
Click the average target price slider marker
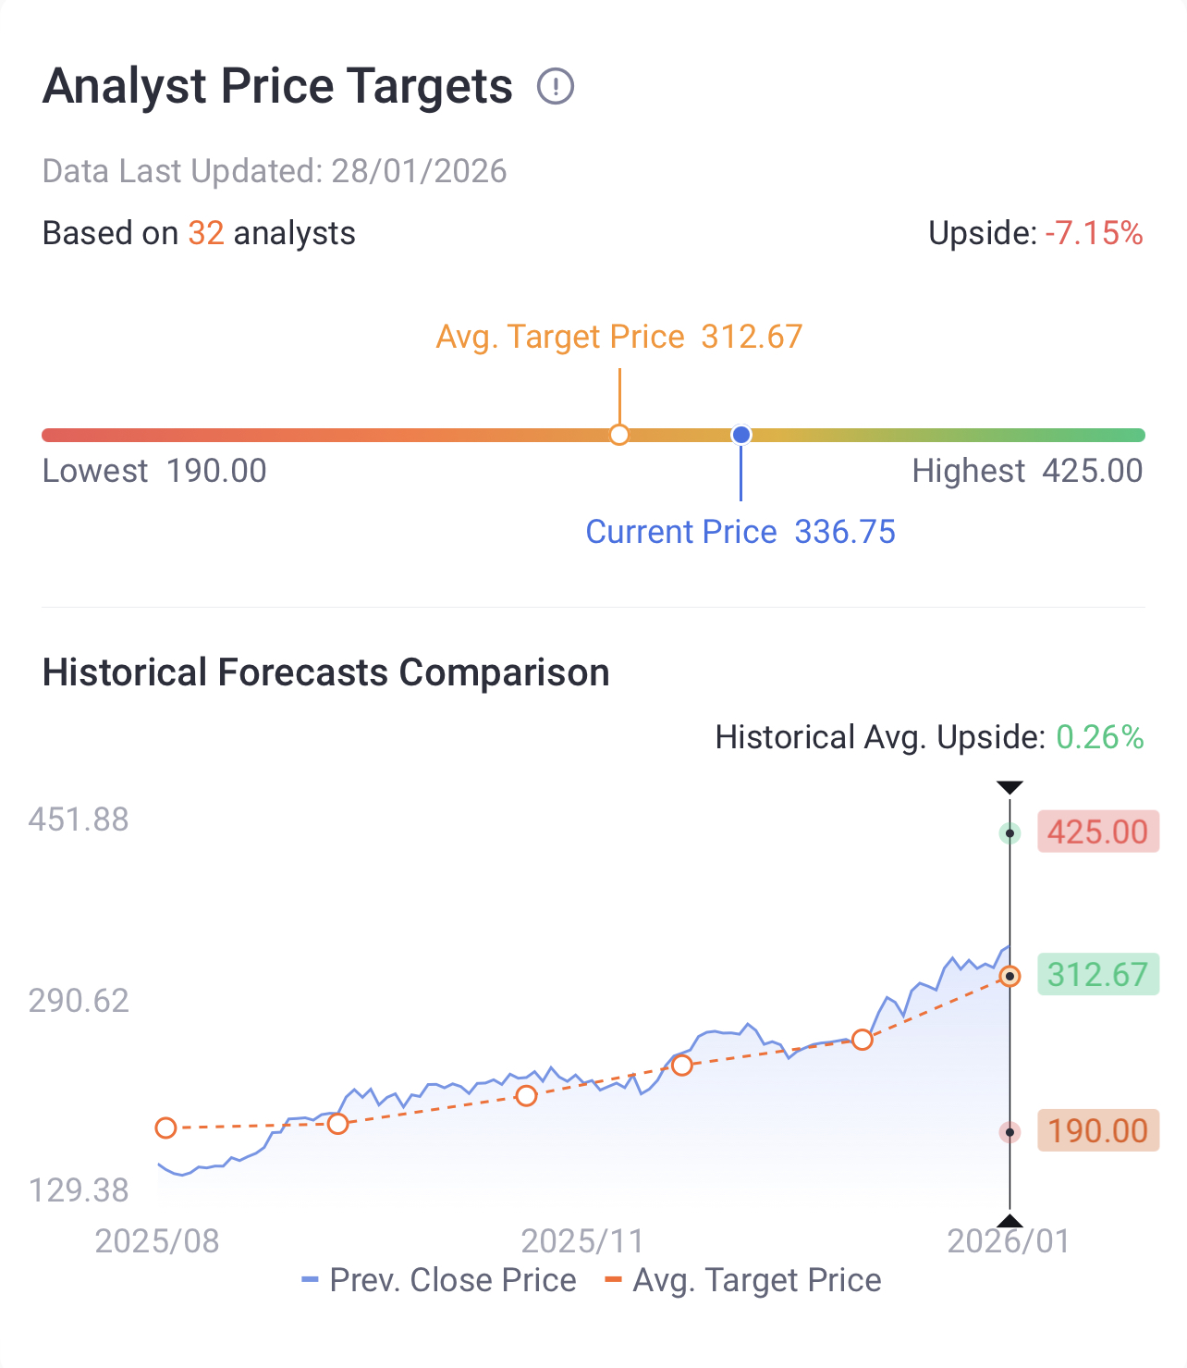tap(619, 435)
